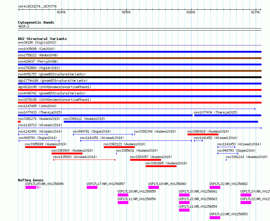270x221 pixels.
Task: Select the nsv3381274 (Audano2019) label
Action: tap(39, 119)
